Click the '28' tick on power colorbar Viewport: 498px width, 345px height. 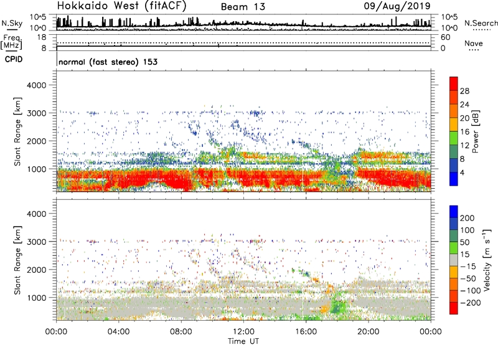(x=464, y=91)
